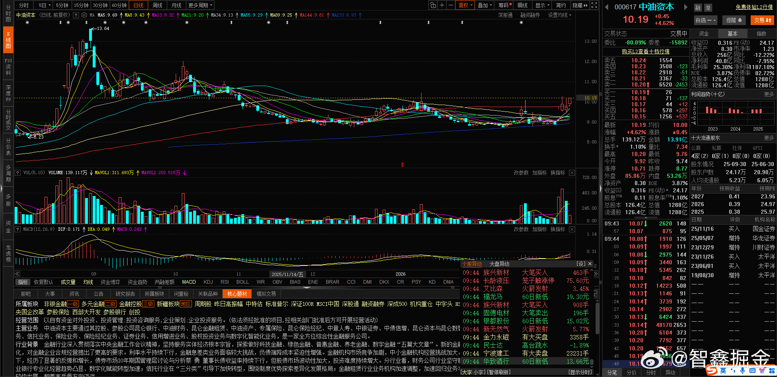Open the 分时成交 sidebar item
This screenshot has width=777, height=377.
pos(8,120)
